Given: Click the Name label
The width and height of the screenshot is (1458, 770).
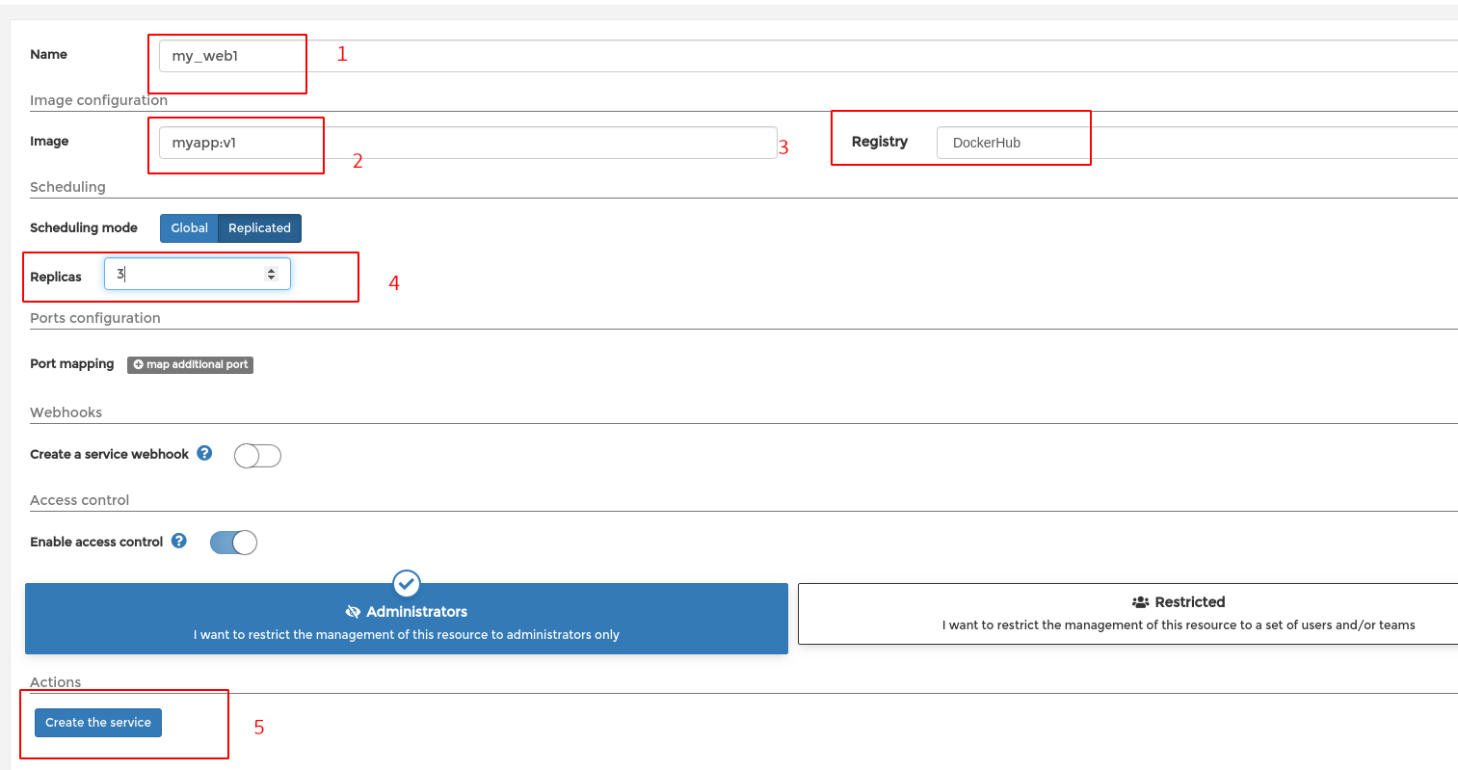Looking at the screenshot, I should (x=48, y=55).
